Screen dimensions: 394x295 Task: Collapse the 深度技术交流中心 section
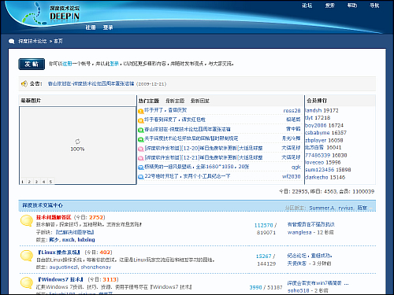pyautogui.click(x=371, y=208)
